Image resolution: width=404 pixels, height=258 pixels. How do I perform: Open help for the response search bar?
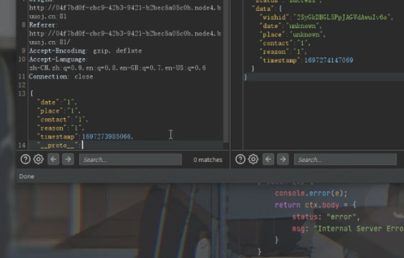[240, 159]
